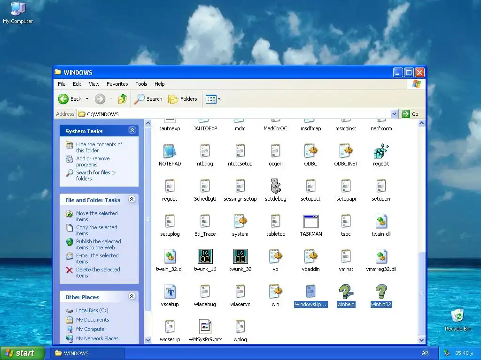Select the vmmreg32.dll library icon
The width and height of the screenshot is (481, 360).
[381, 256]
